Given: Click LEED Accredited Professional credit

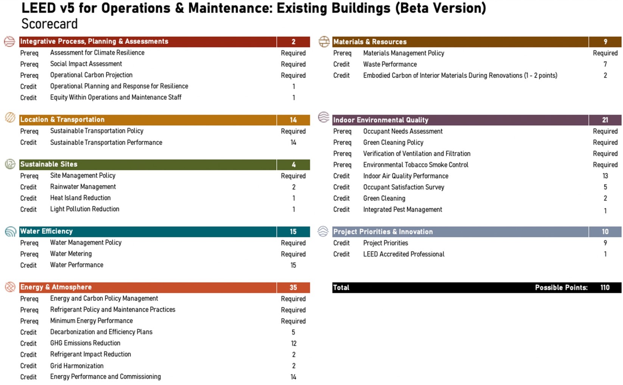Looking at the screenshot, I should click(x=404, y=254).
